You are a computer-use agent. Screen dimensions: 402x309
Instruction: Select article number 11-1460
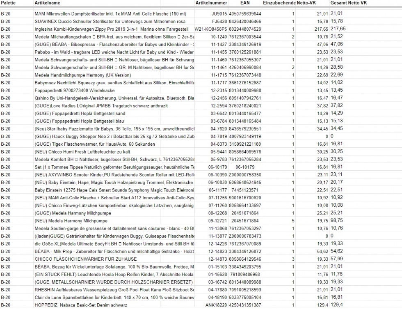[x=219, y=60]
